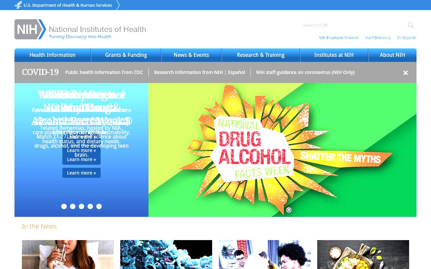This screenshot has width=431, height=269.
Task: Open Español COVID-19 research link
Action: point(236,72)
